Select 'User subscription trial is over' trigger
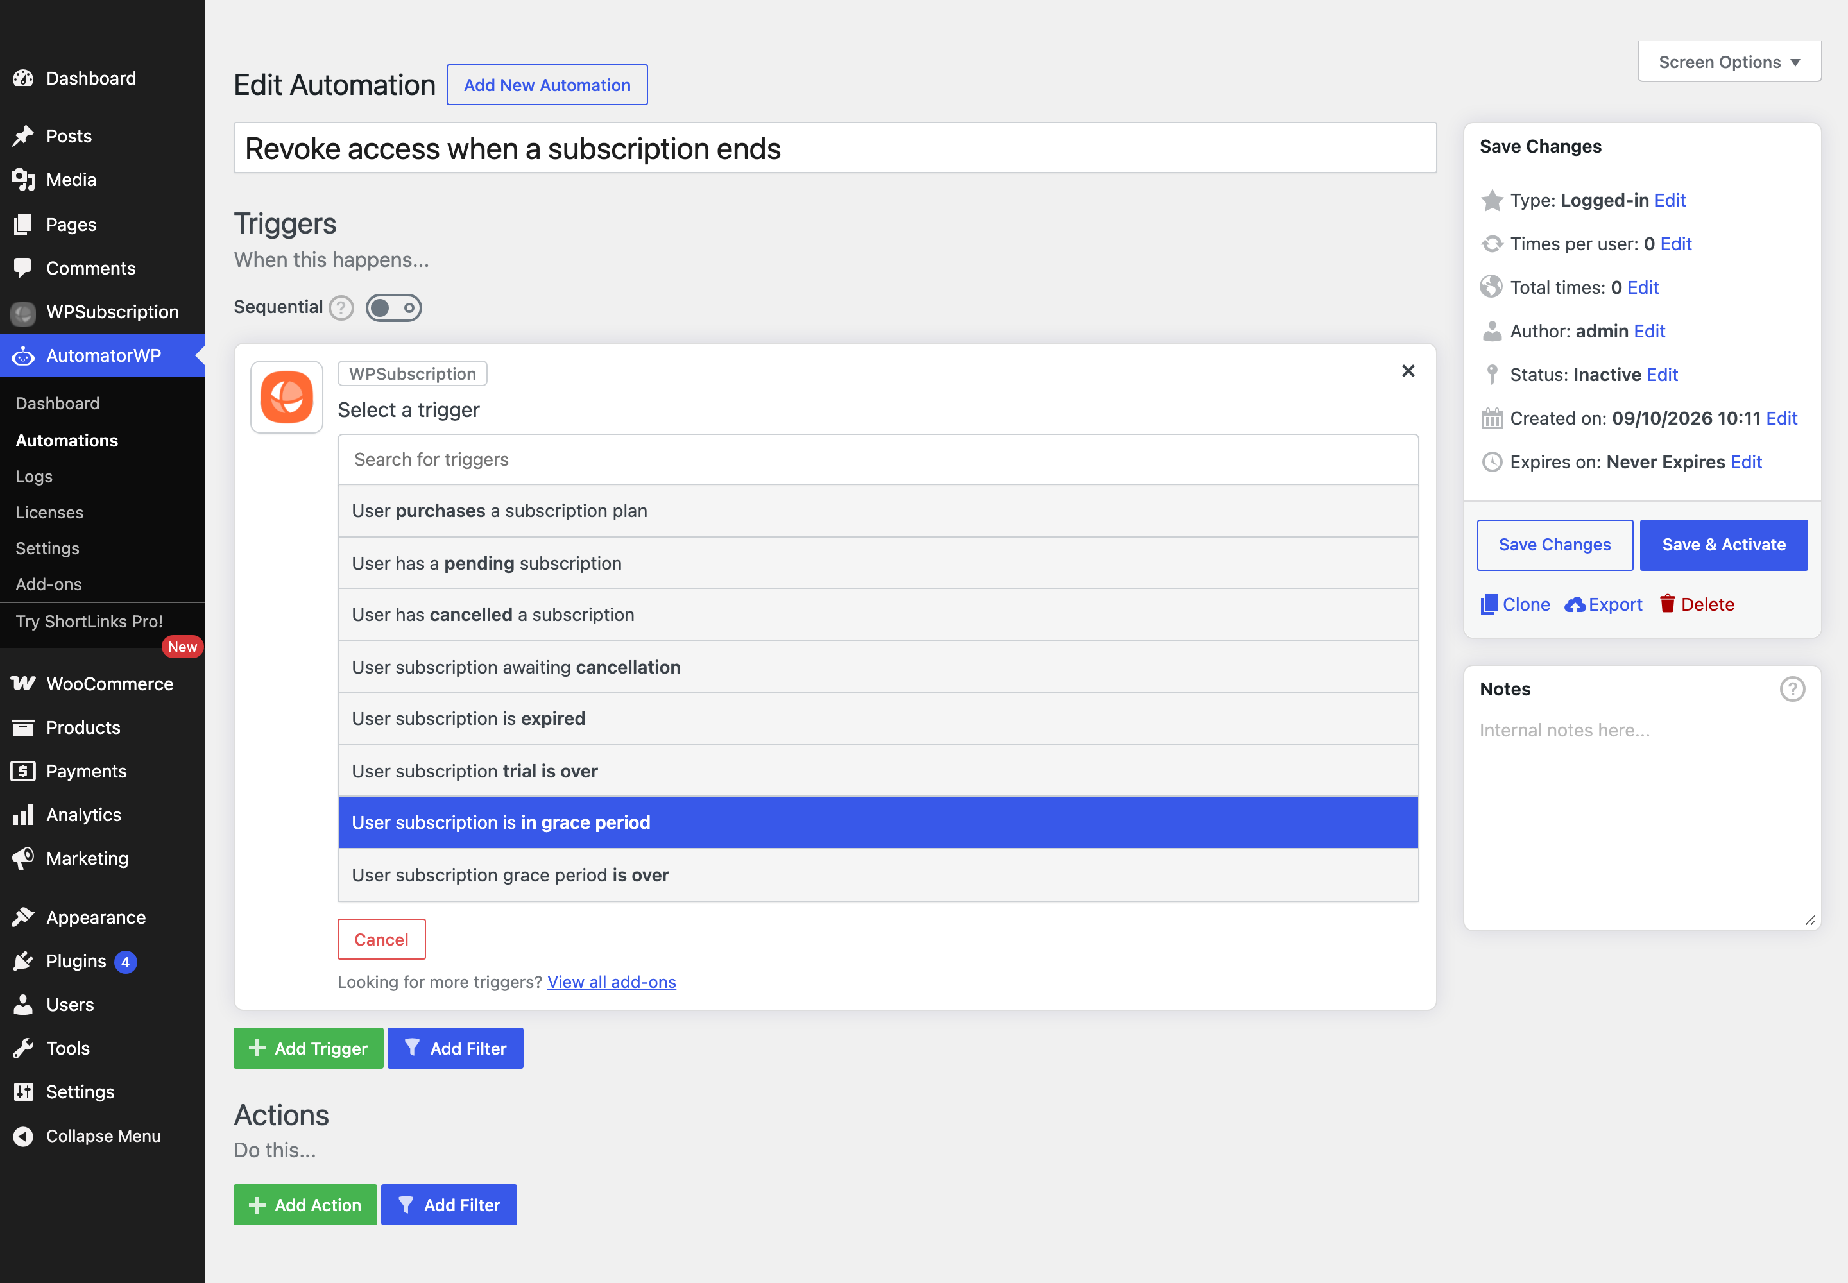 tap(878, 771)
